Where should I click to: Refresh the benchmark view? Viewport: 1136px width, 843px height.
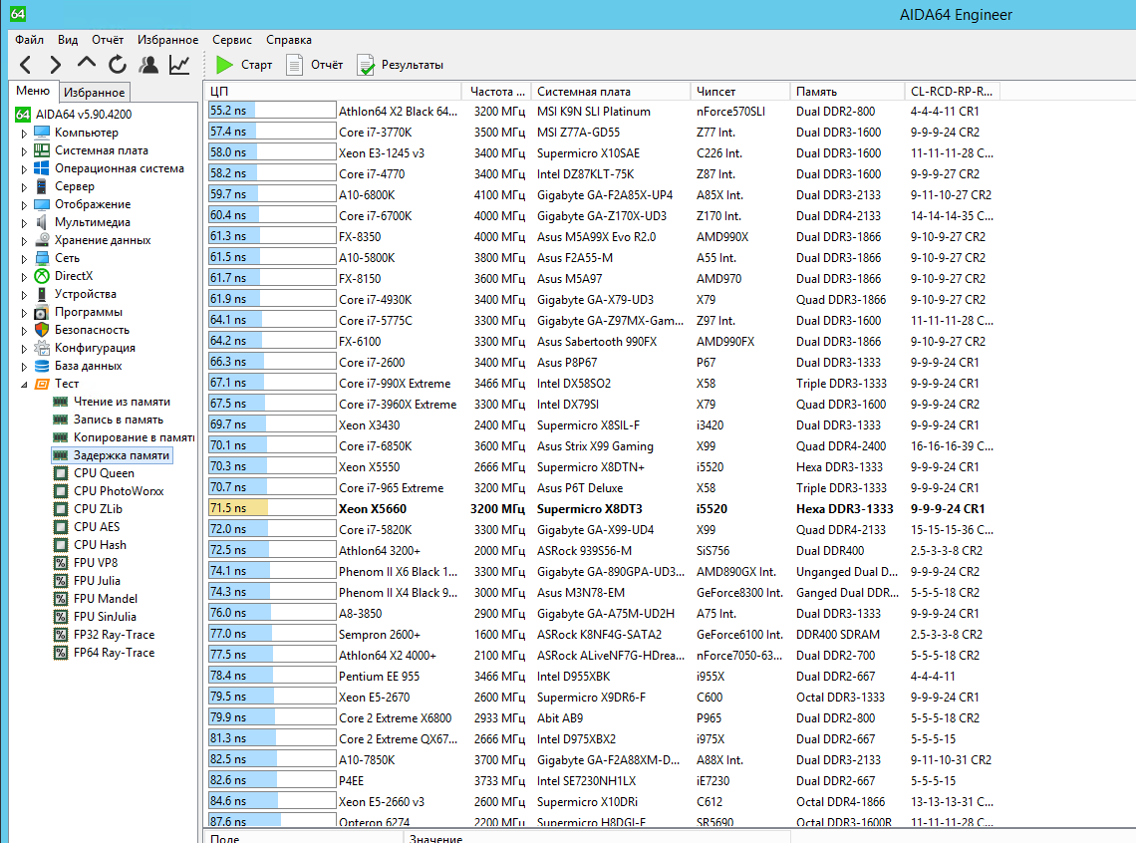tap(118, 65)
